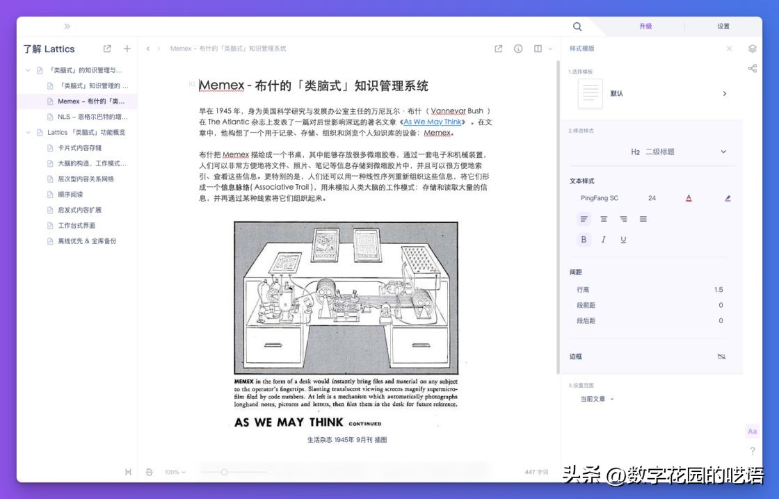
Task: Open the search magnifier icon
Action: point(577,26)
